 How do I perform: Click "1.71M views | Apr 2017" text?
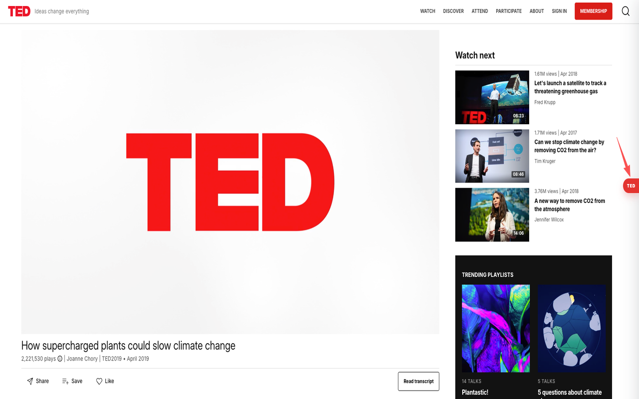pyautogui.click(x=556, y=133)
